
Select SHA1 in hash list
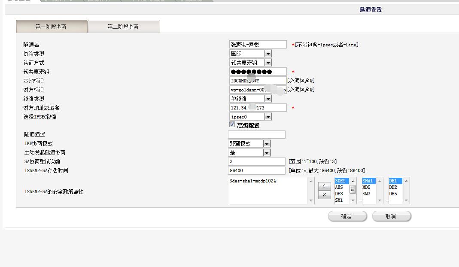(369, 181)
